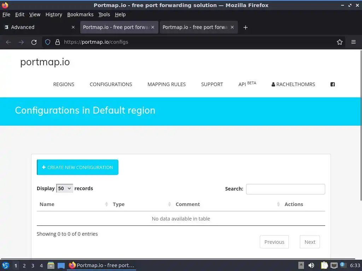
Task: Bookmark this page with the star icon
Action: (x=340, y=42)
